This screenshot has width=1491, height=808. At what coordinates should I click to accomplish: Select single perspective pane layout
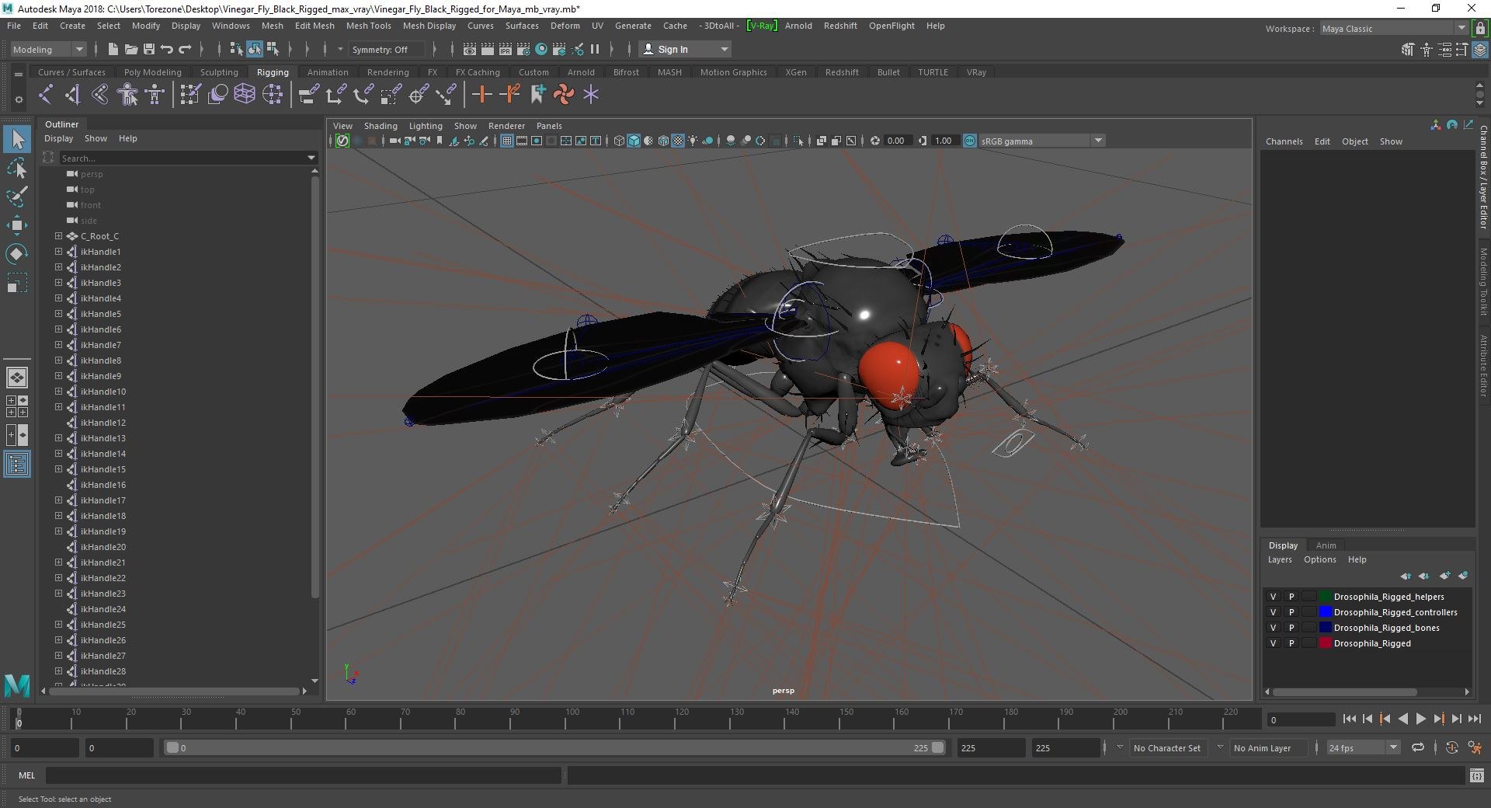(17, 378)
